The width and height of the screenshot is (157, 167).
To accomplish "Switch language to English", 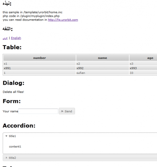I will tap(16, 38).
